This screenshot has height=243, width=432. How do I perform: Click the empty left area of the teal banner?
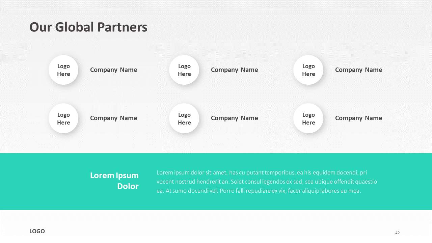(x=40, y=182)
